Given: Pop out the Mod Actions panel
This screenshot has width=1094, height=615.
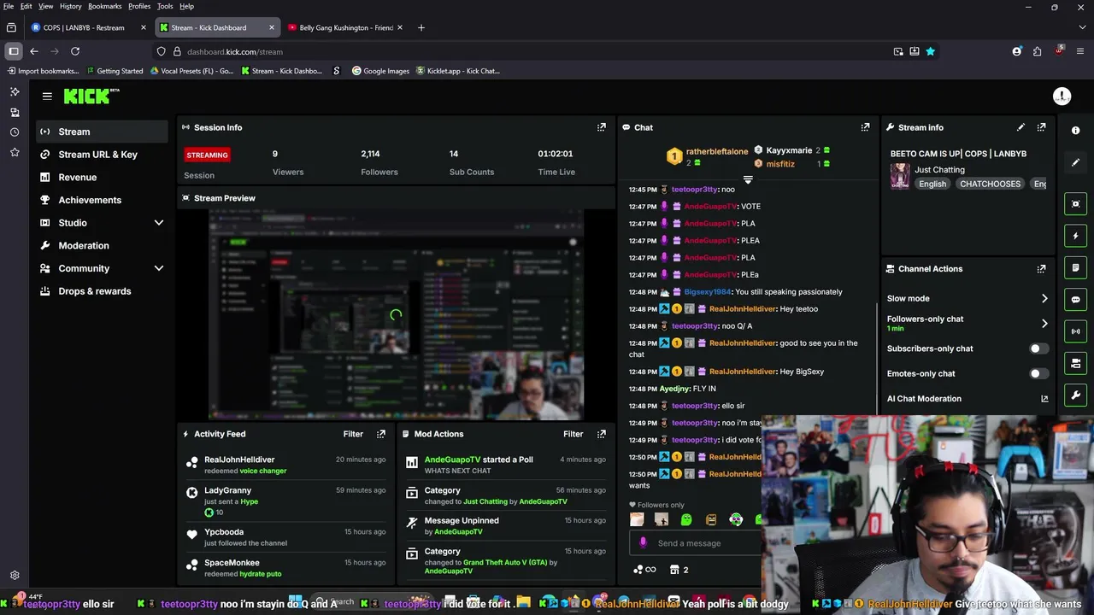Looking at the screenshot, I should [x=602, y=434].
